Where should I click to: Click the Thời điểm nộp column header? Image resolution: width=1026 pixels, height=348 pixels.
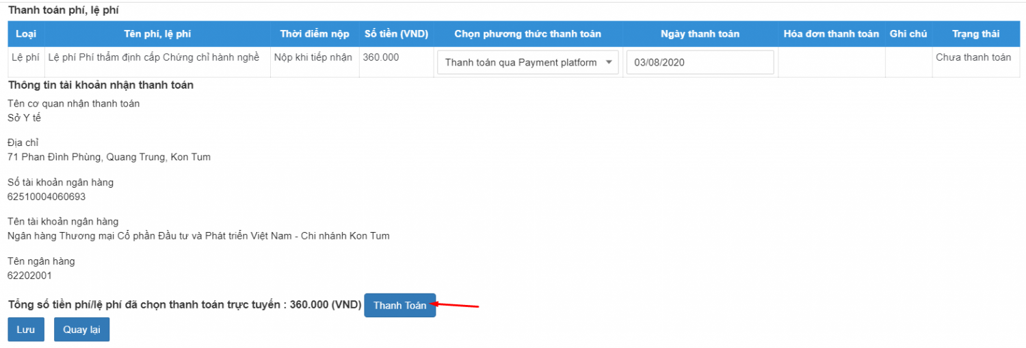click(x=315, y=34)
